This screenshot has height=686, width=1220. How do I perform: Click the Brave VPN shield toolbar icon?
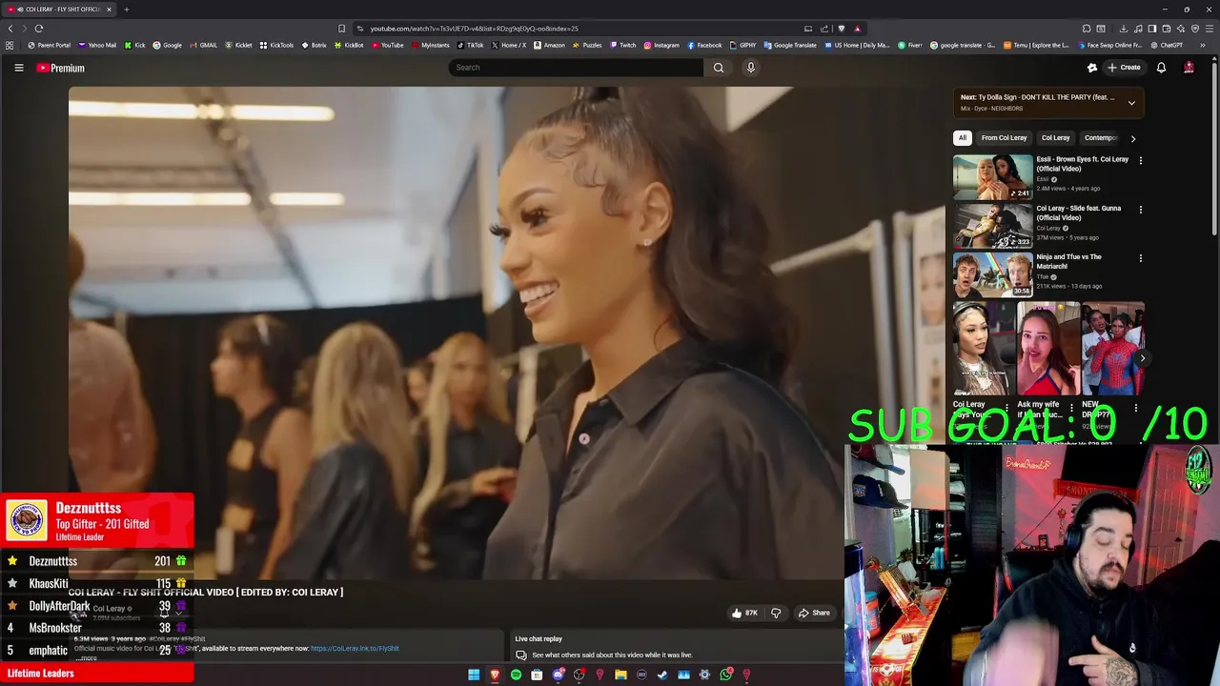coord(1195,29)
